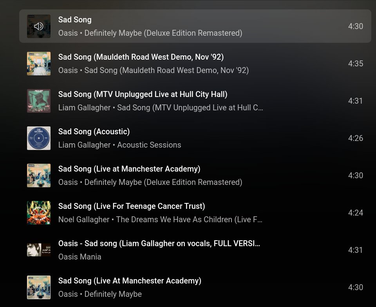Open the Acoustic Sessions album link
This screenshot has height=307, width=376.
pyautogui.click(x=149, y=145)
